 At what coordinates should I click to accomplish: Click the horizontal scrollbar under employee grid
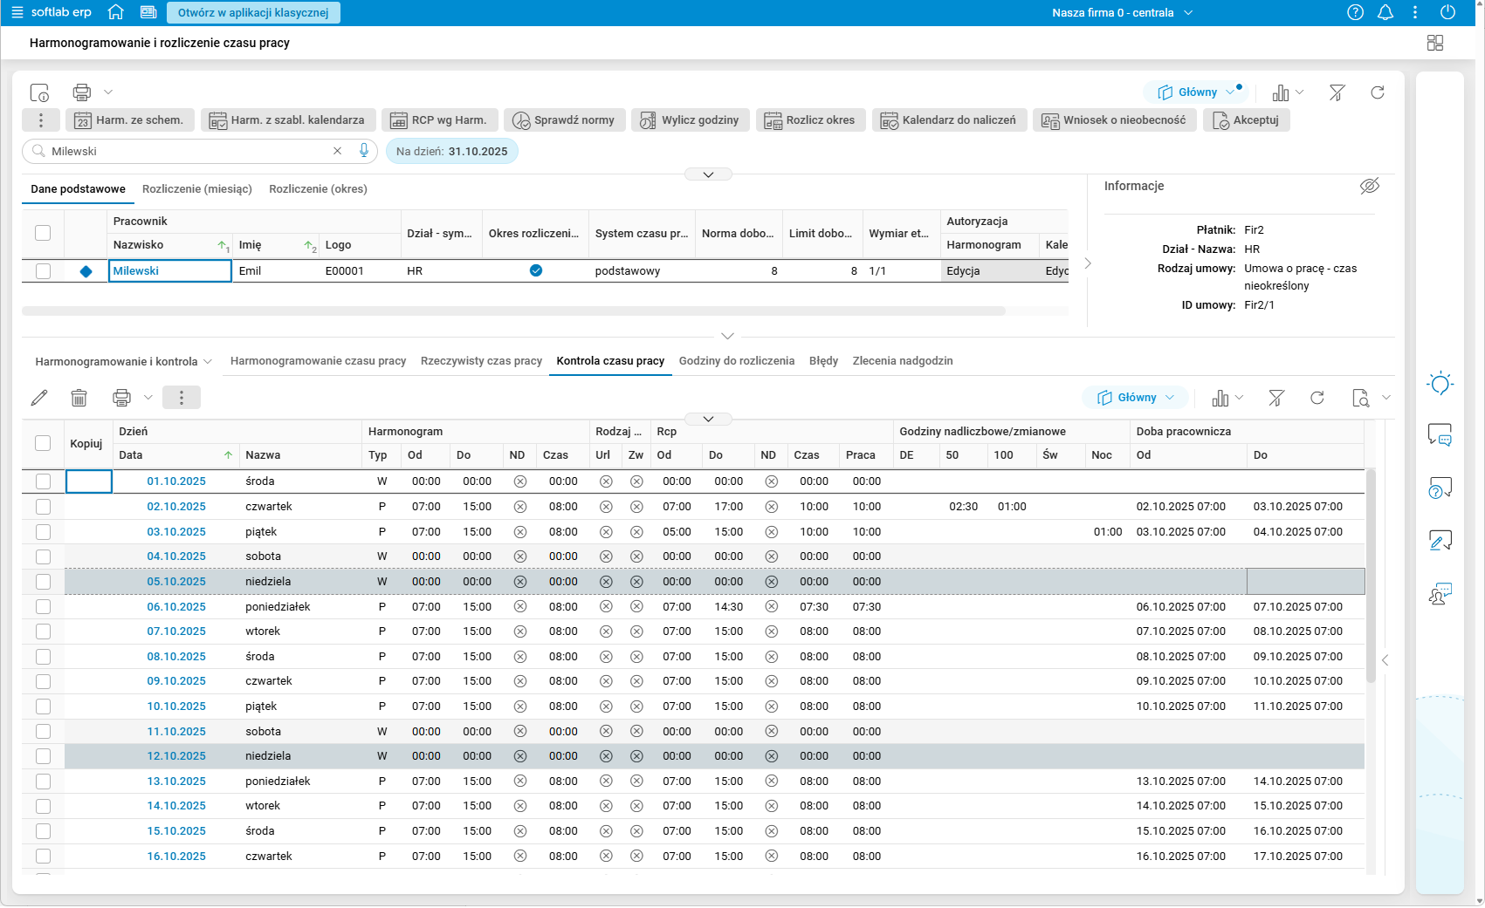pos(513,311)
